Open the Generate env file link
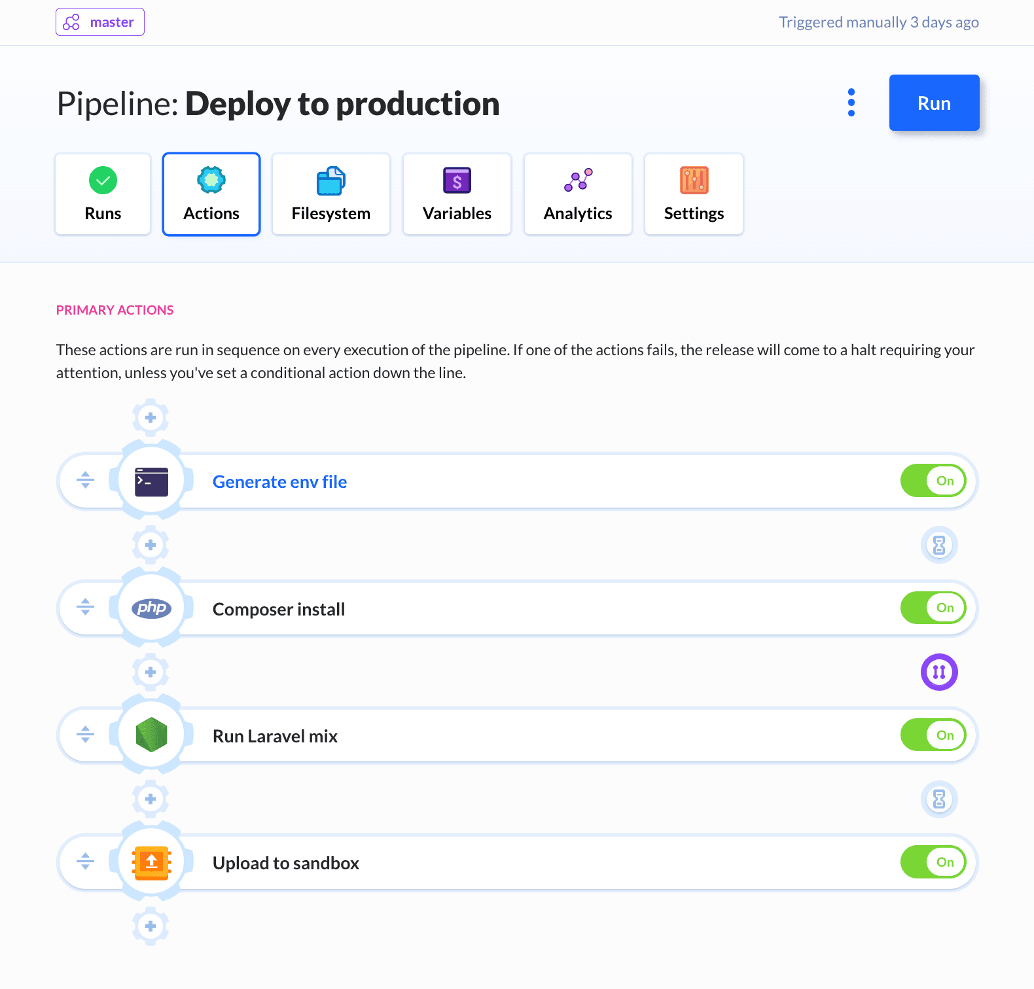1034x989 pixels. point(279,482)
